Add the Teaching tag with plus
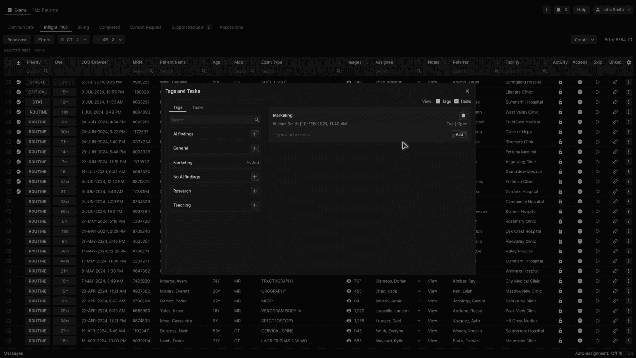The image size is (636, 358). tap(255, 205)
